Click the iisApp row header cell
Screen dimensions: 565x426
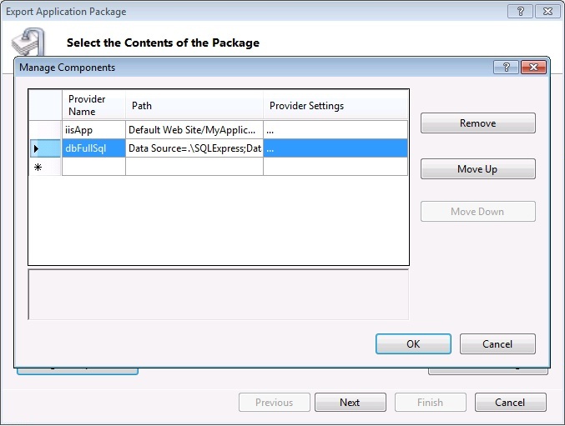(45, 130)
